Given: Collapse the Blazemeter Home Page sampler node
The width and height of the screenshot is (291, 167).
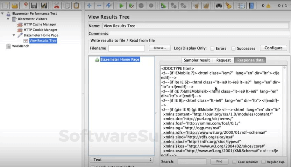Looking at the screenshot, I should (14, 35).
